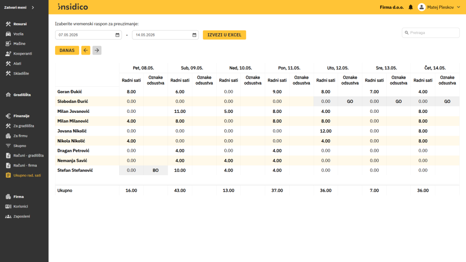Select Ukupno rad. sati menu item
The width and height of the screenshot is (466, 262).
[x=27, y=175]
